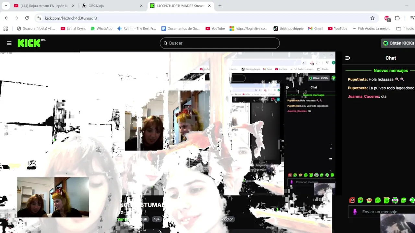Open a new browser tab
The width and height of the screenshot is (415, 233).
[x=220, y=6]
